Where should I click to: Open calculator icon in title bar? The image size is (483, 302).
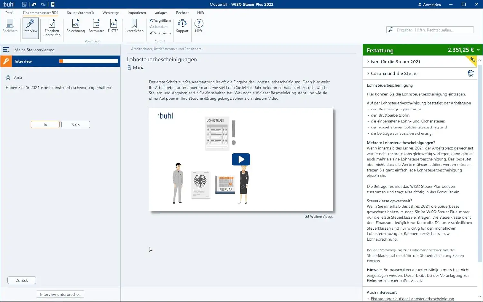click(53, 5)
